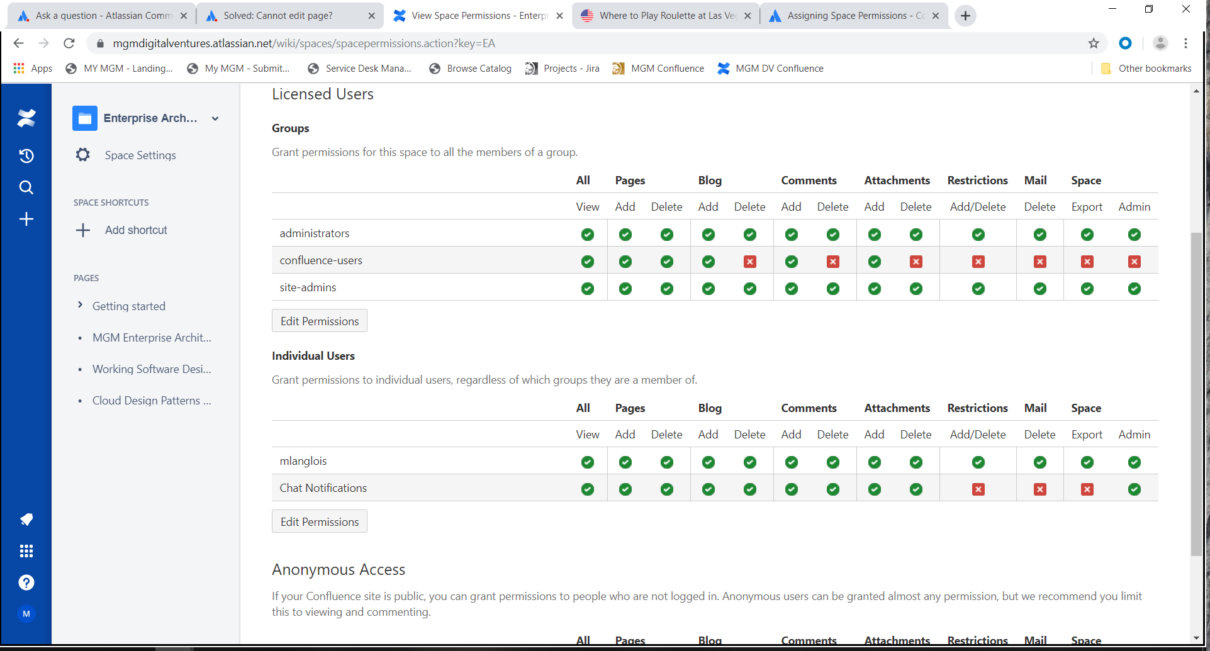Image resolution: width=1210 pixels, height=651 pixels.
Task: Switch to Solved: Cannot edit page tab
Action: click(x=289, y=16)
